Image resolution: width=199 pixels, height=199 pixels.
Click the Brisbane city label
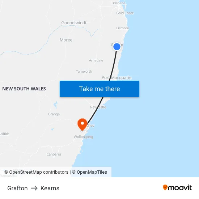(118, 3)
